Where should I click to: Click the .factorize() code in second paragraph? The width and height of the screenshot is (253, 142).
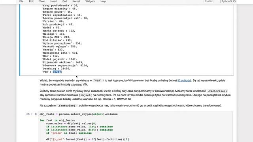pyautogui.click(x=217, y=91)
